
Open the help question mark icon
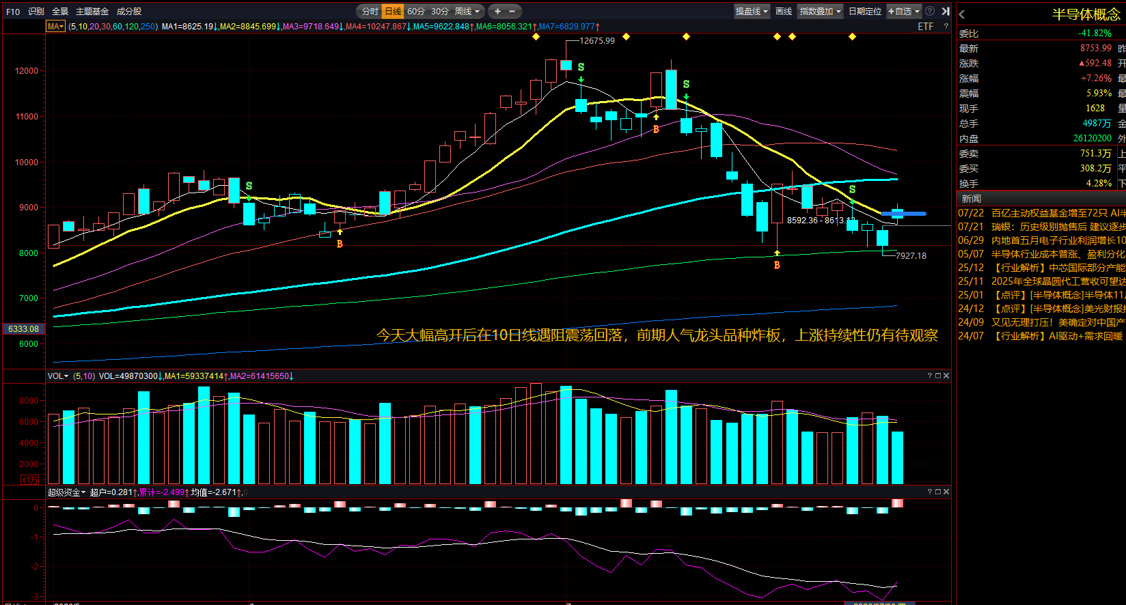click(930, 11)
